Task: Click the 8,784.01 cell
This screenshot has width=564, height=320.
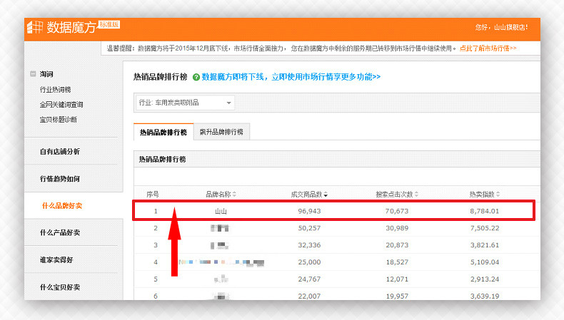Action: coord(485,211)
